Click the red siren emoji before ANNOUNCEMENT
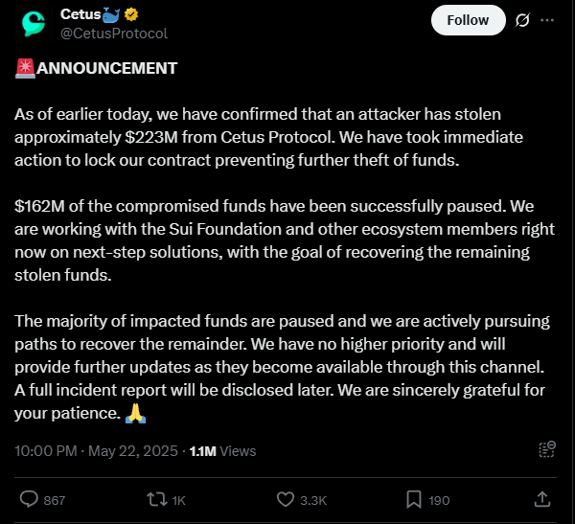Viewport: 575px width, 524px height. pos(25,69)
